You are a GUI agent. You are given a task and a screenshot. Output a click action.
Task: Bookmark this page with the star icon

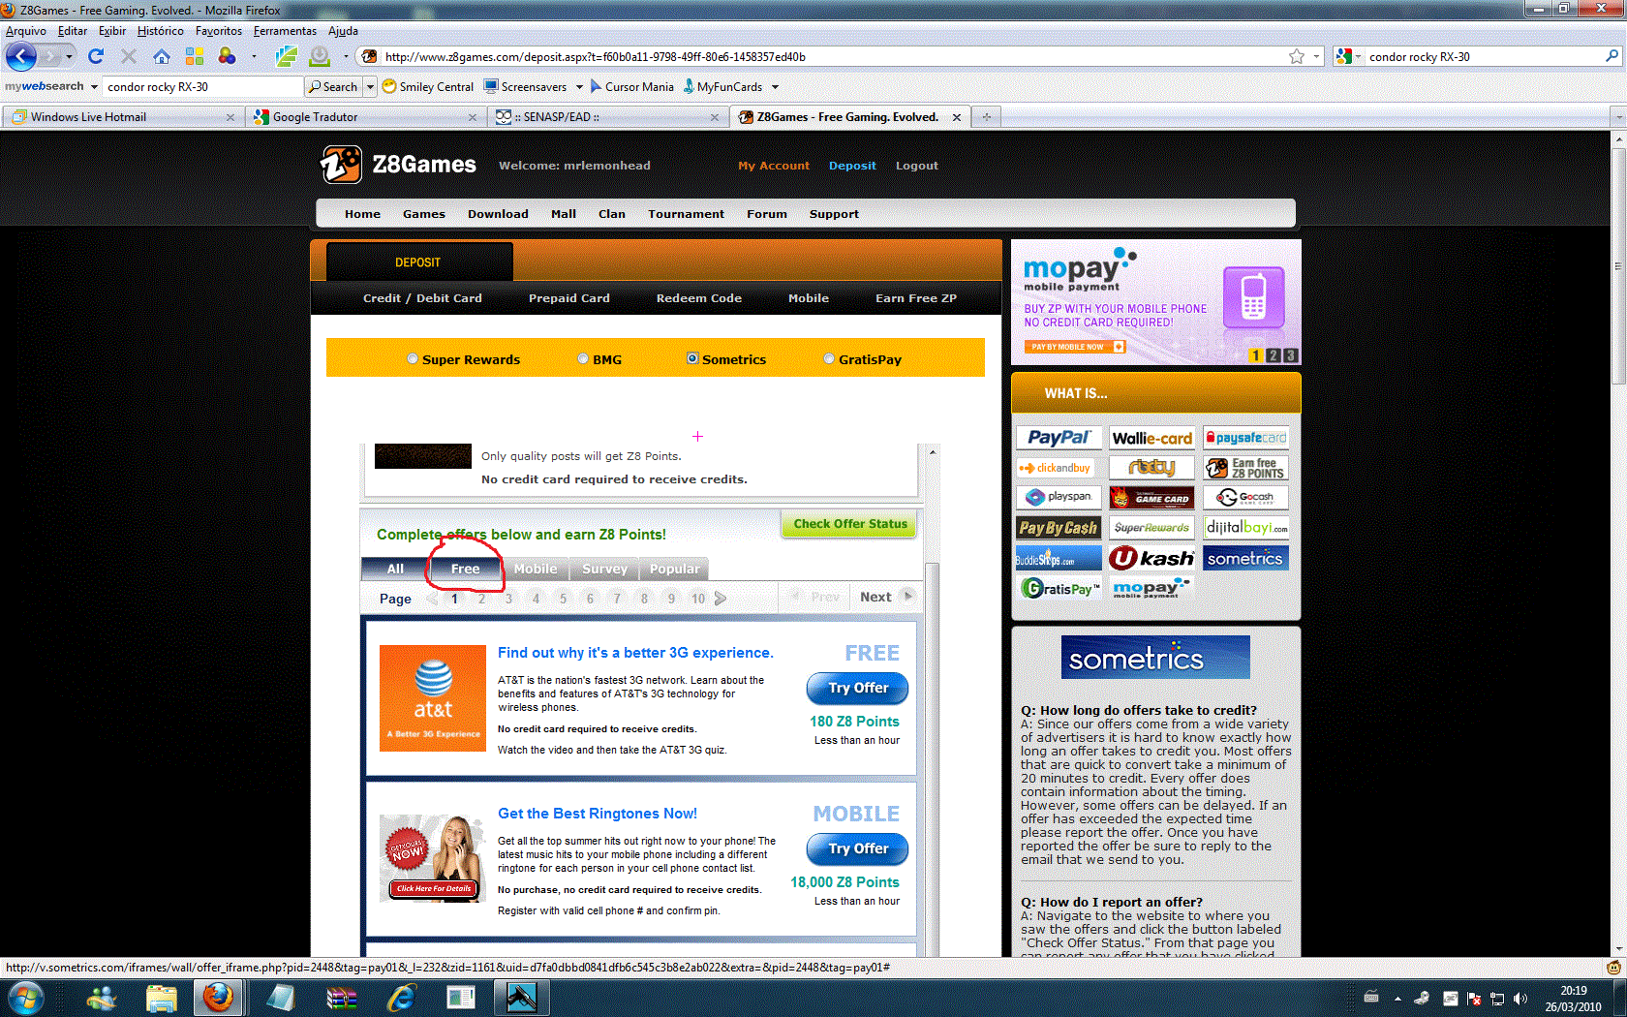click(1297, 56)
